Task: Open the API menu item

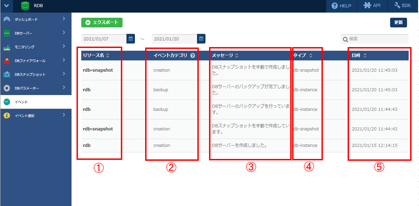Action: (x=372, y=6)
